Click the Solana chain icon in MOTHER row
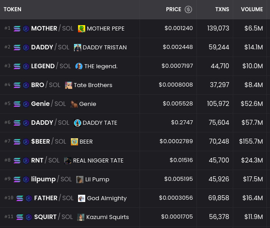Viewport: 270px width, 228px height. (17, 29)
